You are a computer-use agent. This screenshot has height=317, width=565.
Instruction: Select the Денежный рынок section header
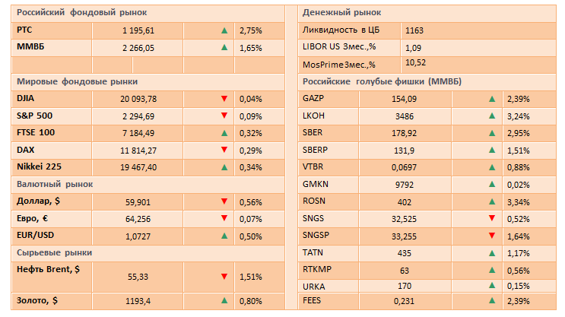pyautogui.click(x=341, y=13)
